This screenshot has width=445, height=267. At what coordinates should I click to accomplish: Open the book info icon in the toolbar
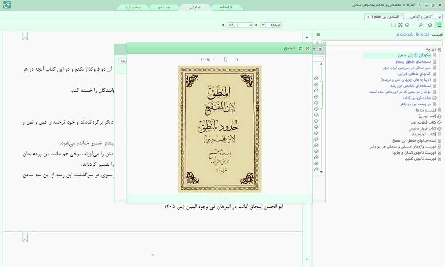407,25
